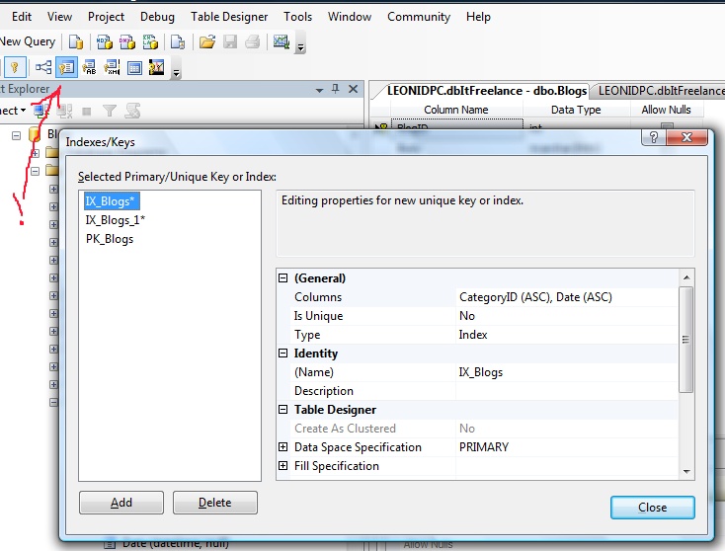725x551 pixels.
Task: Click the Column Name grid header
Action: [456, 110]
